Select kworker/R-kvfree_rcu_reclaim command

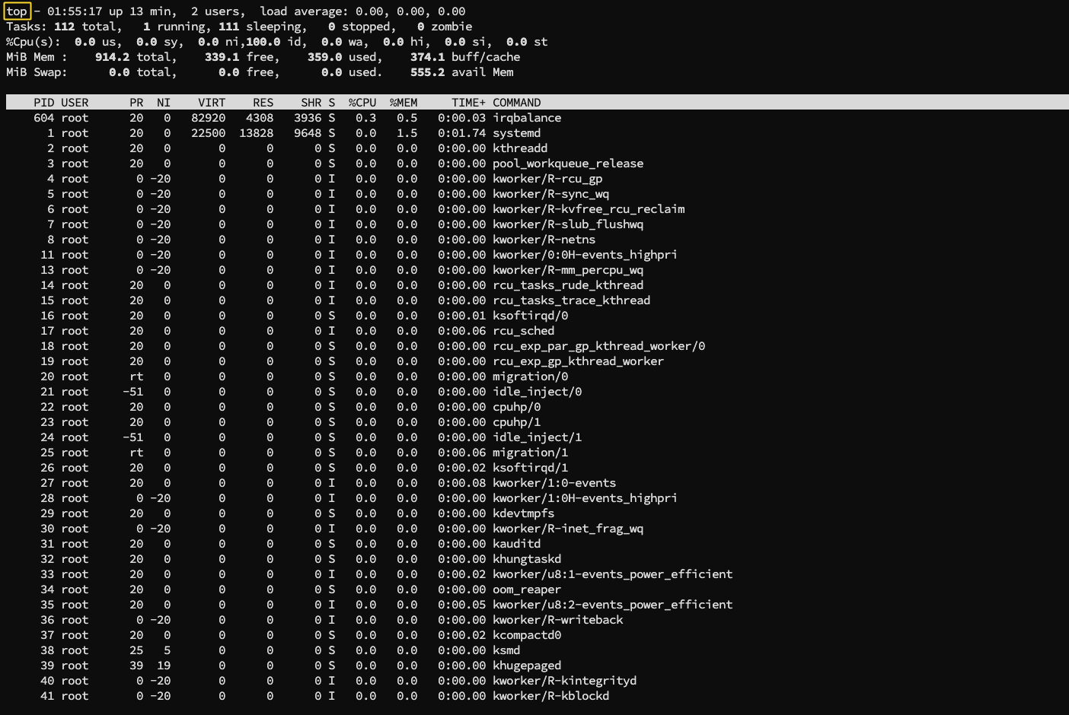(589, 209)
